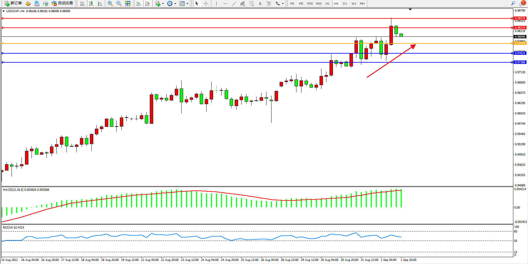The height and width of the screenshot is (264, 528).
Task: Zoom out on the chart
Action: click(119, 3)
